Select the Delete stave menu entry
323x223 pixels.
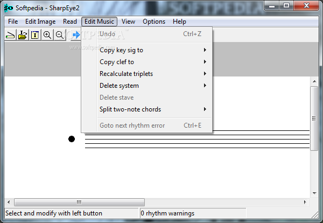[146, 97]
